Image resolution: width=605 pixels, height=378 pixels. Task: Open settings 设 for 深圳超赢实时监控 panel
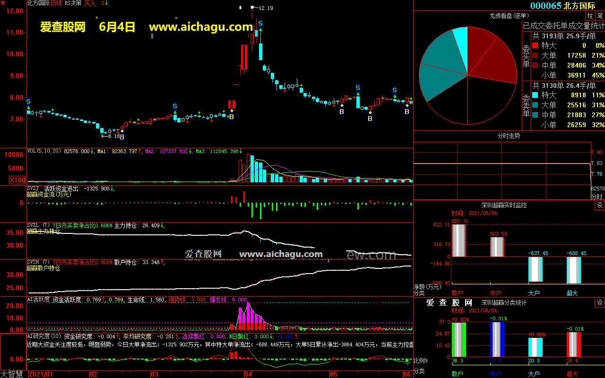pos(599,206)
